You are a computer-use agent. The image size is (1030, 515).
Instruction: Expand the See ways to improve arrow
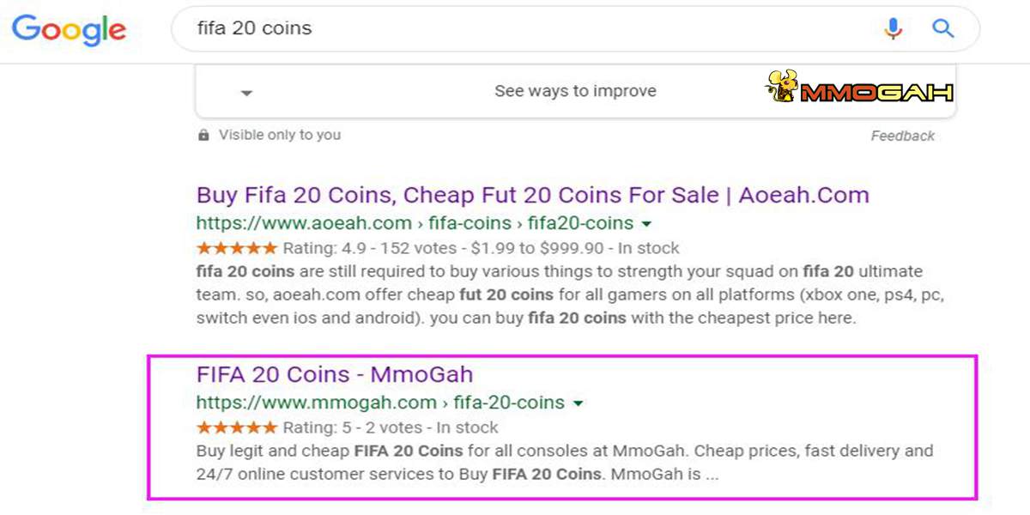pyautogui.click(x=246, y=93)
